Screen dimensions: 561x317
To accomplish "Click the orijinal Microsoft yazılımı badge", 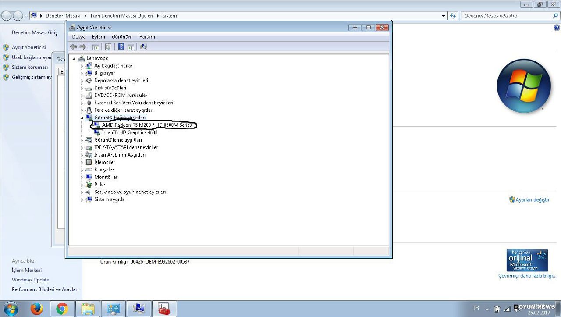I will (527, 260).
